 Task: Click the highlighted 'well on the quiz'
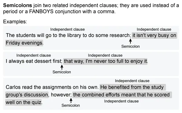23,102
